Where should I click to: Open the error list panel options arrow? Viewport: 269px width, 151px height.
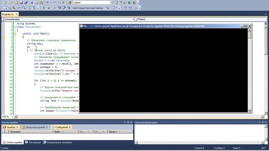pos(125,122)
